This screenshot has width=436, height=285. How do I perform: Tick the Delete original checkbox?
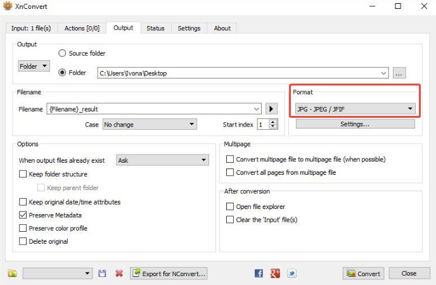pyautogui.click(x=23, y=241)
